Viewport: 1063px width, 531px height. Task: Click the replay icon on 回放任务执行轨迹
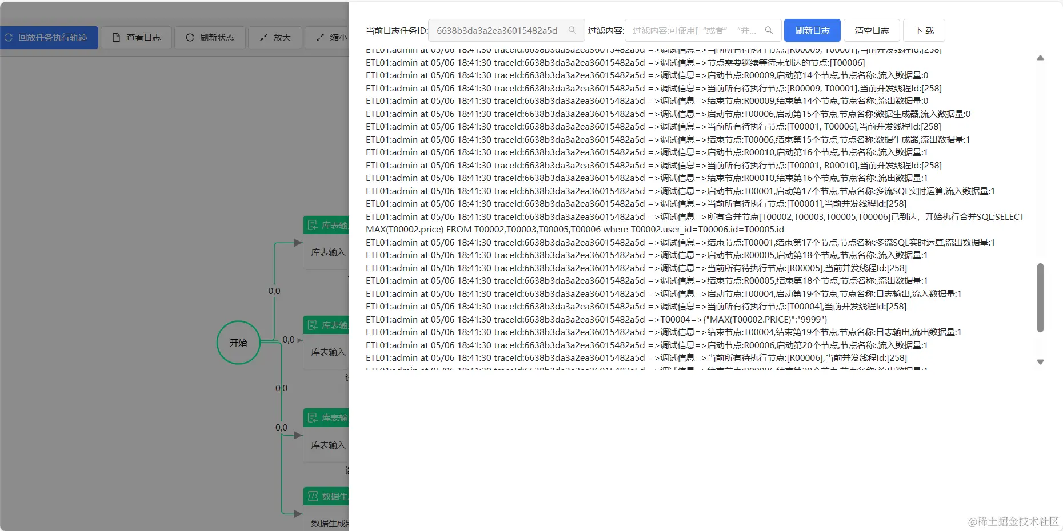pos(9,38)
